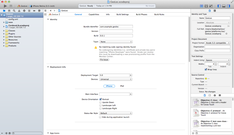Screen dimensions: 234x135
Task: Switch to the Capabilities tab
Action: tap(94, 15)
